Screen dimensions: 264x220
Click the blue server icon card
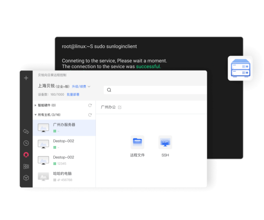coord(240,68)
